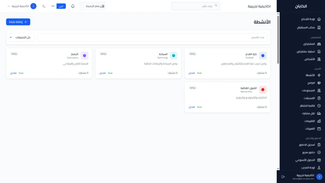
Task: Click the programs graduation cap icon
Action: coord(319,83)
